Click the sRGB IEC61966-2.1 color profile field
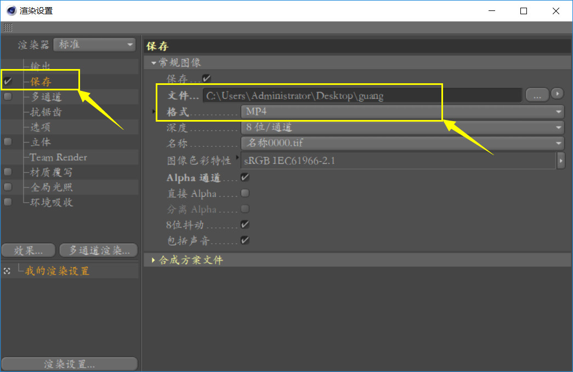 pyautogui.click(x=398, y=161)
